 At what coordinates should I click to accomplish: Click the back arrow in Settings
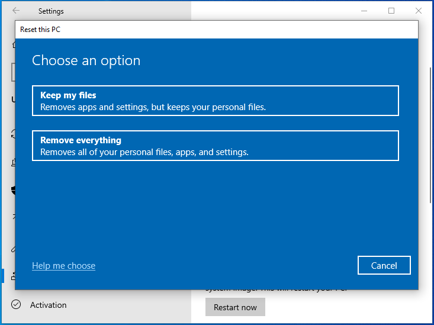(x=15, y=11)
